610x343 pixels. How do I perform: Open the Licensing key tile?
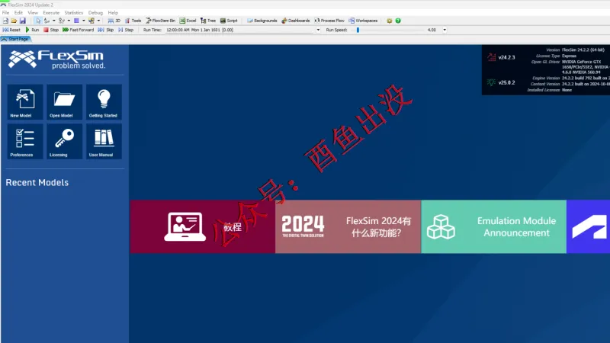65,142
